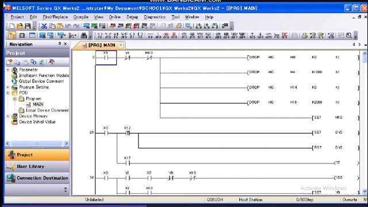Click ladder editor vertical scrollbar down arrow
Screen dimensions: 368x207
pyautogui.click(x=365, y=191)
